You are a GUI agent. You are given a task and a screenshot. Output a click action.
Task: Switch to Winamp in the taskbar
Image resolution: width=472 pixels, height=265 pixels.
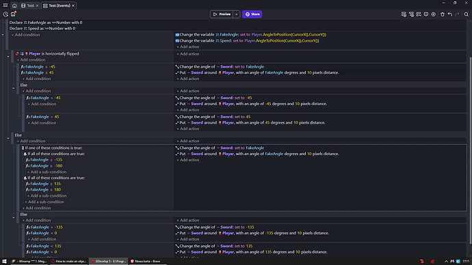click(29, 262)
